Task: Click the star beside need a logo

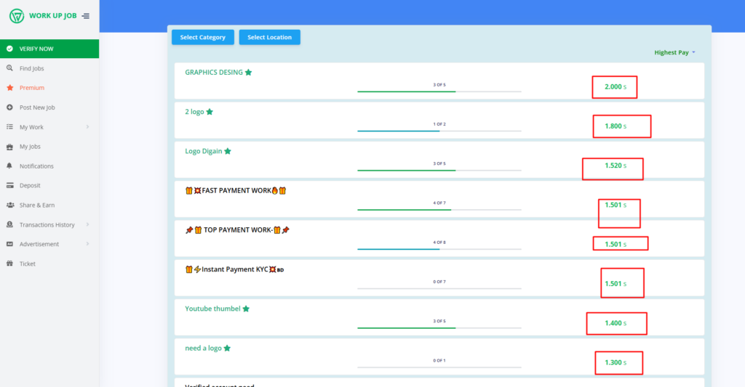Action: pyautogui.click(x=227, y=348)
